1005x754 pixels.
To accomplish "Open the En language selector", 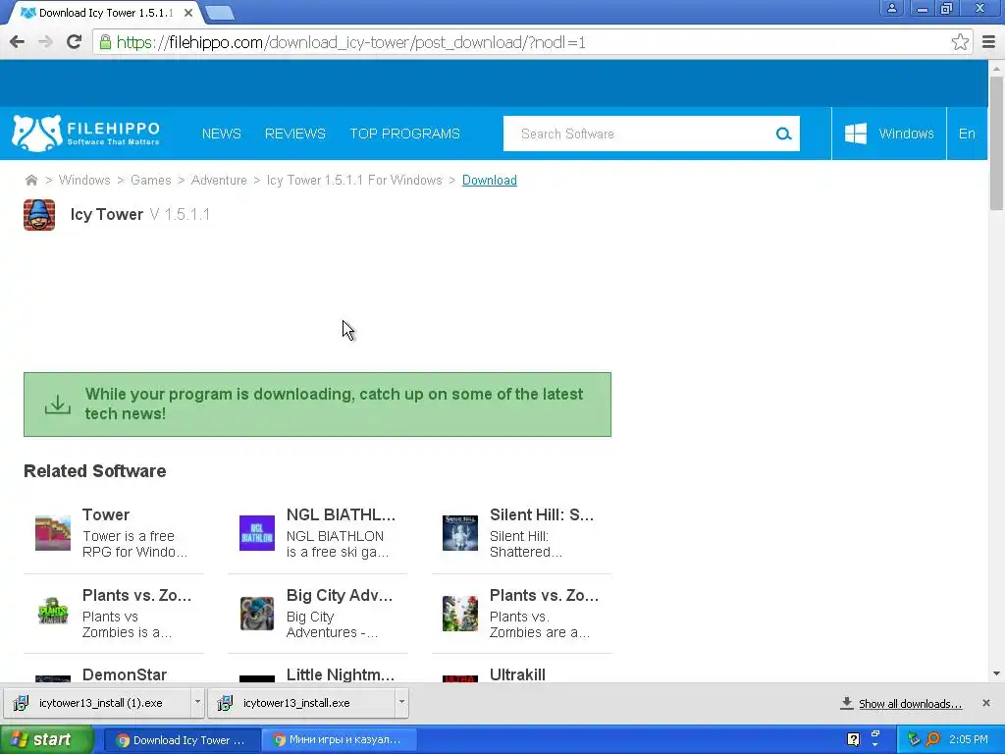I will 967,134.
